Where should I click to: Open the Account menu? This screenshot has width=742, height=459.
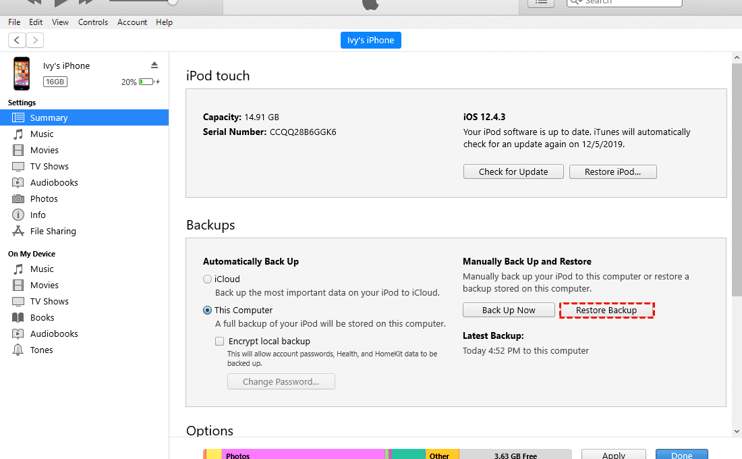132,22
